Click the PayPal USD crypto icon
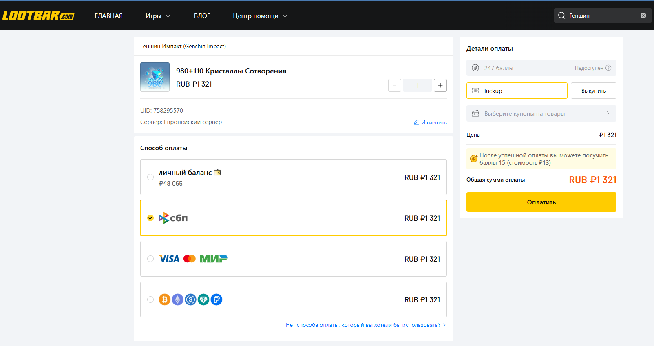The image size is (654, 346). click(x=217, y=299)
